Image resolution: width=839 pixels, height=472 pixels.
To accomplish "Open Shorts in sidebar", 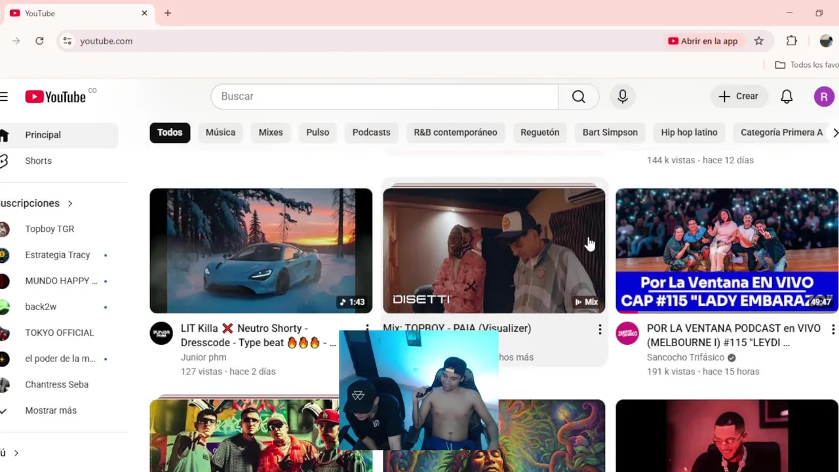I will 59,161.
